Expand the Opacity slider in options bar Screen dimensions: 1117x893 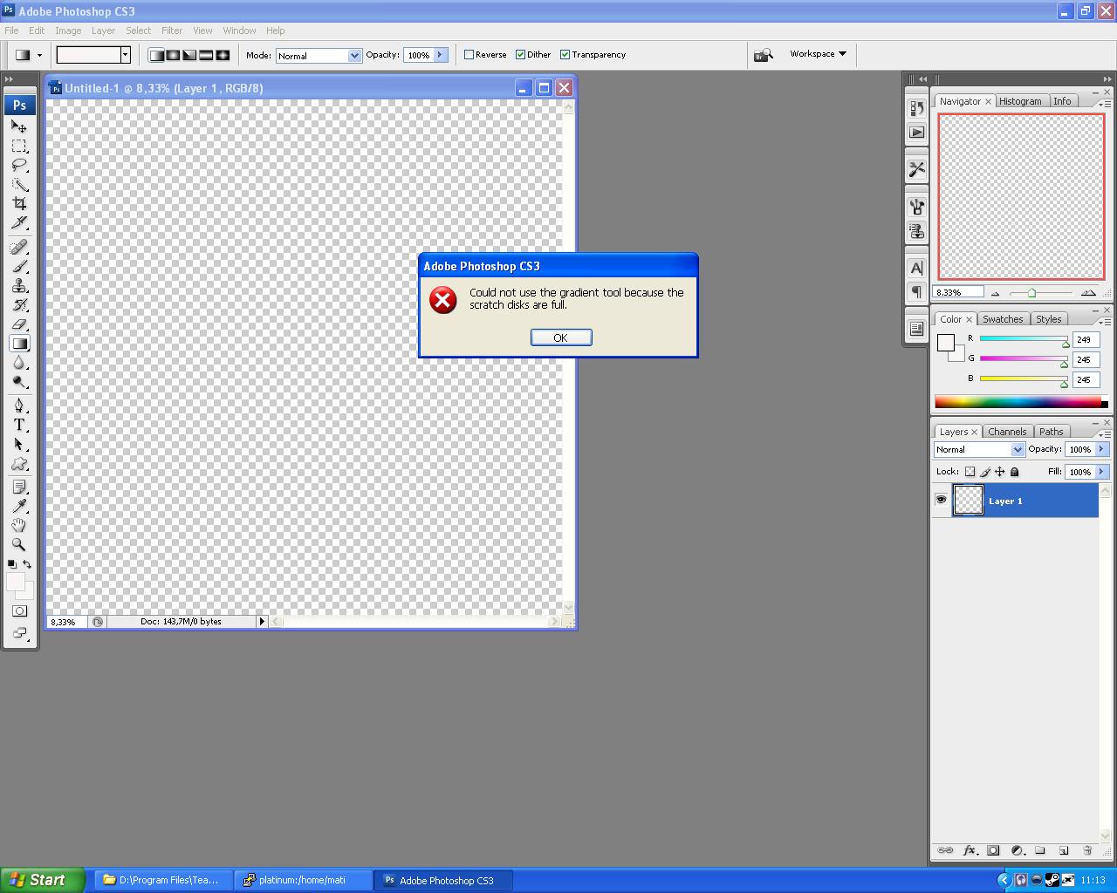pyautogui.click(x=441, y=55)
